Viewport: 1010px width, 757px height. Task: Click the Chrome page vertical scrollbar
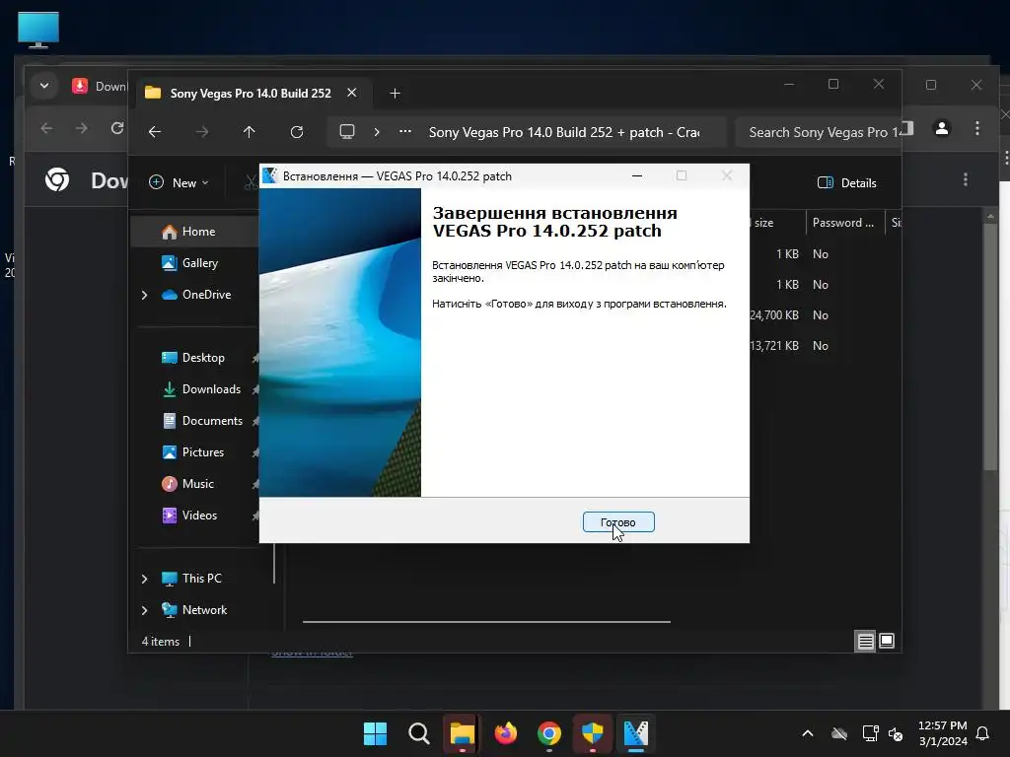tap(990, 348)
